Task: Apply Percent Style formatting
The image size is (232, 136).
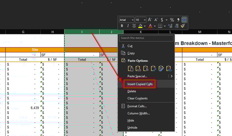Action: point(172,20)
